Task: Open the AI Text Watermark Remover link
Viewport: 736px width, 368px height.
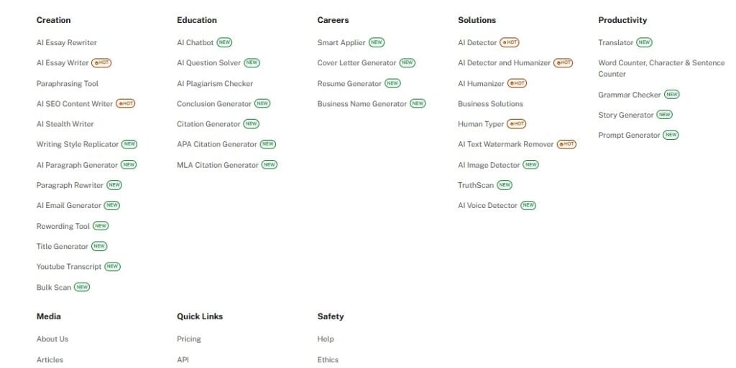Action: click(x=505, y=144)
